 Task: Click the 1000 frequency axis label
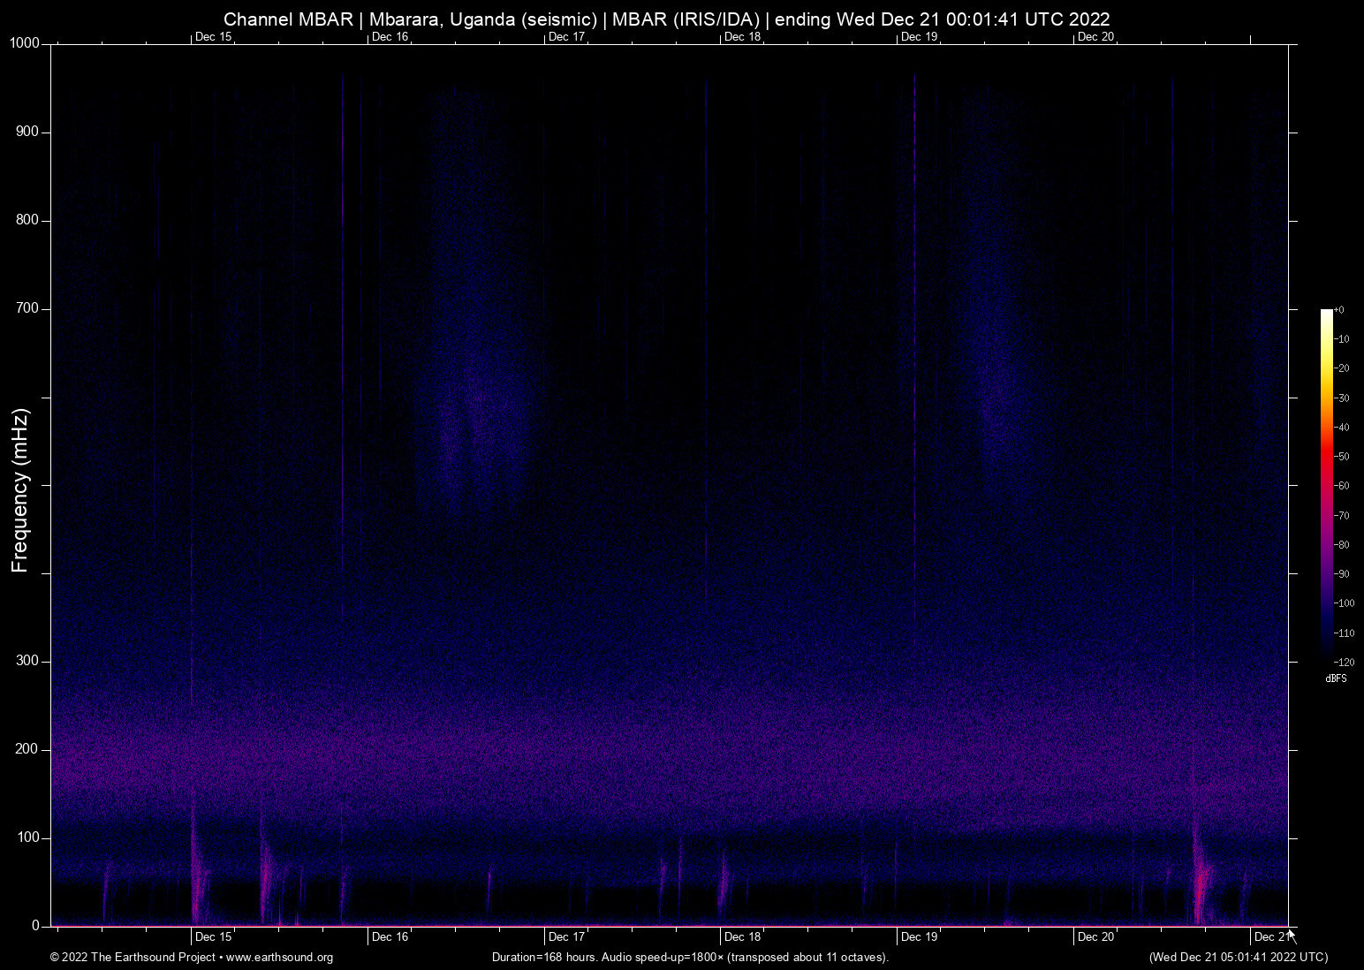25,43
